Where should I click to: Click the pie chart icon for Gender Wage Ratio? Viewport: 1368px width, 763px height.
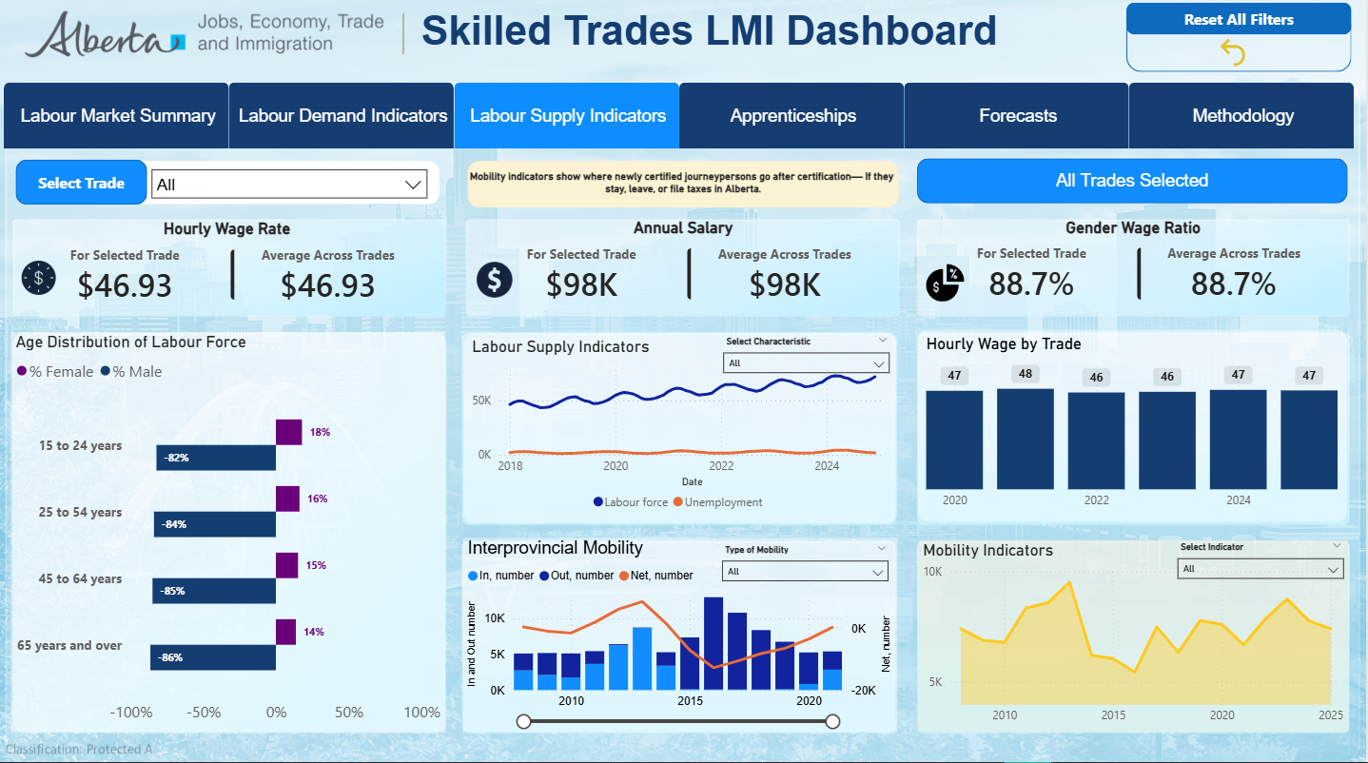tap(945, 284)
